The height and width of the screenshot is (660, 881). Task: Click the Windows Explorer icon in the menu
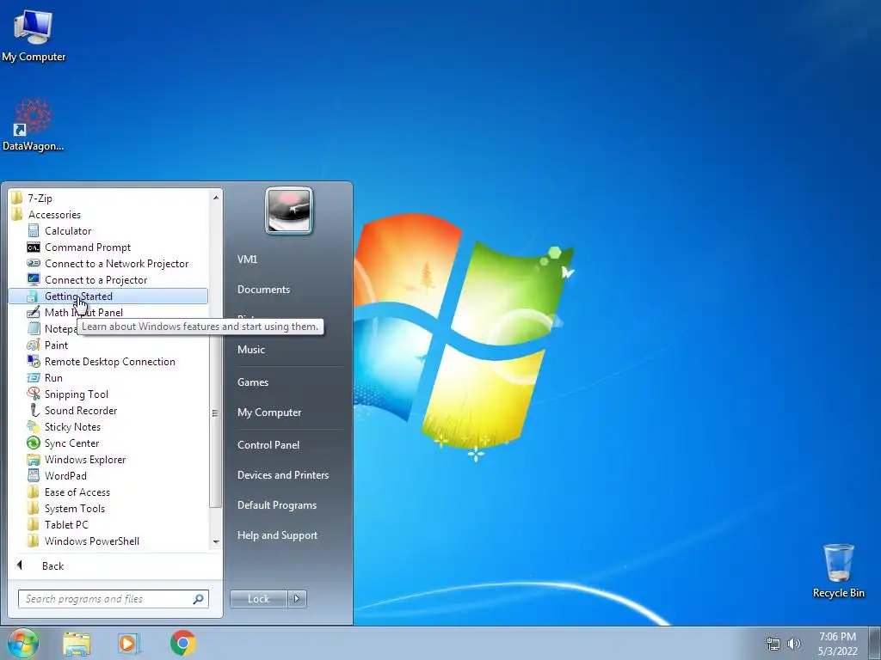34,459
